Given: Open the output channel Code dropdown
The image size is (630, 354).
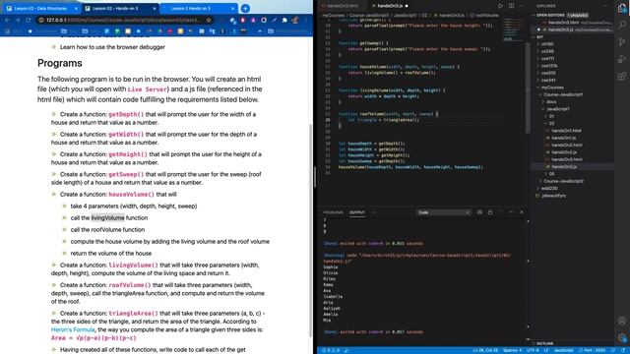Looking at the screenshot, I should 444,212.
